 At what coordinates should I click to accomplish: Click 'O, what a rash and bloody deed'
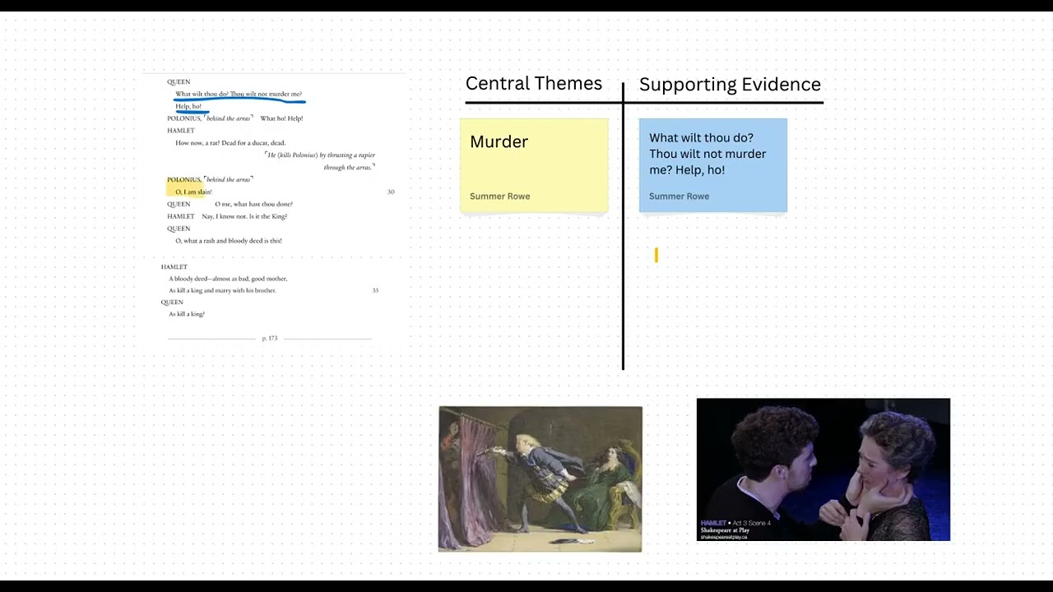(x=229, y=241)
